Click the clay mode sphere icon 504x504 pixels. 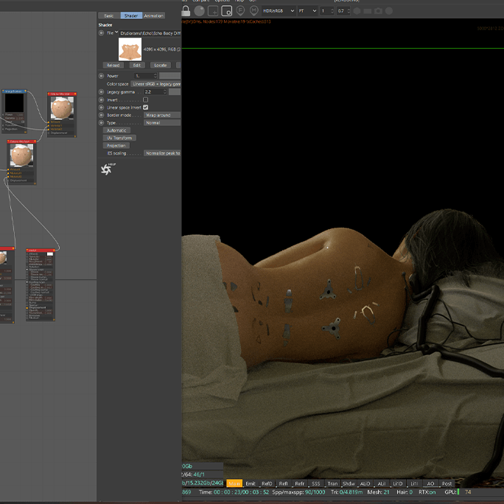[199, 11]
